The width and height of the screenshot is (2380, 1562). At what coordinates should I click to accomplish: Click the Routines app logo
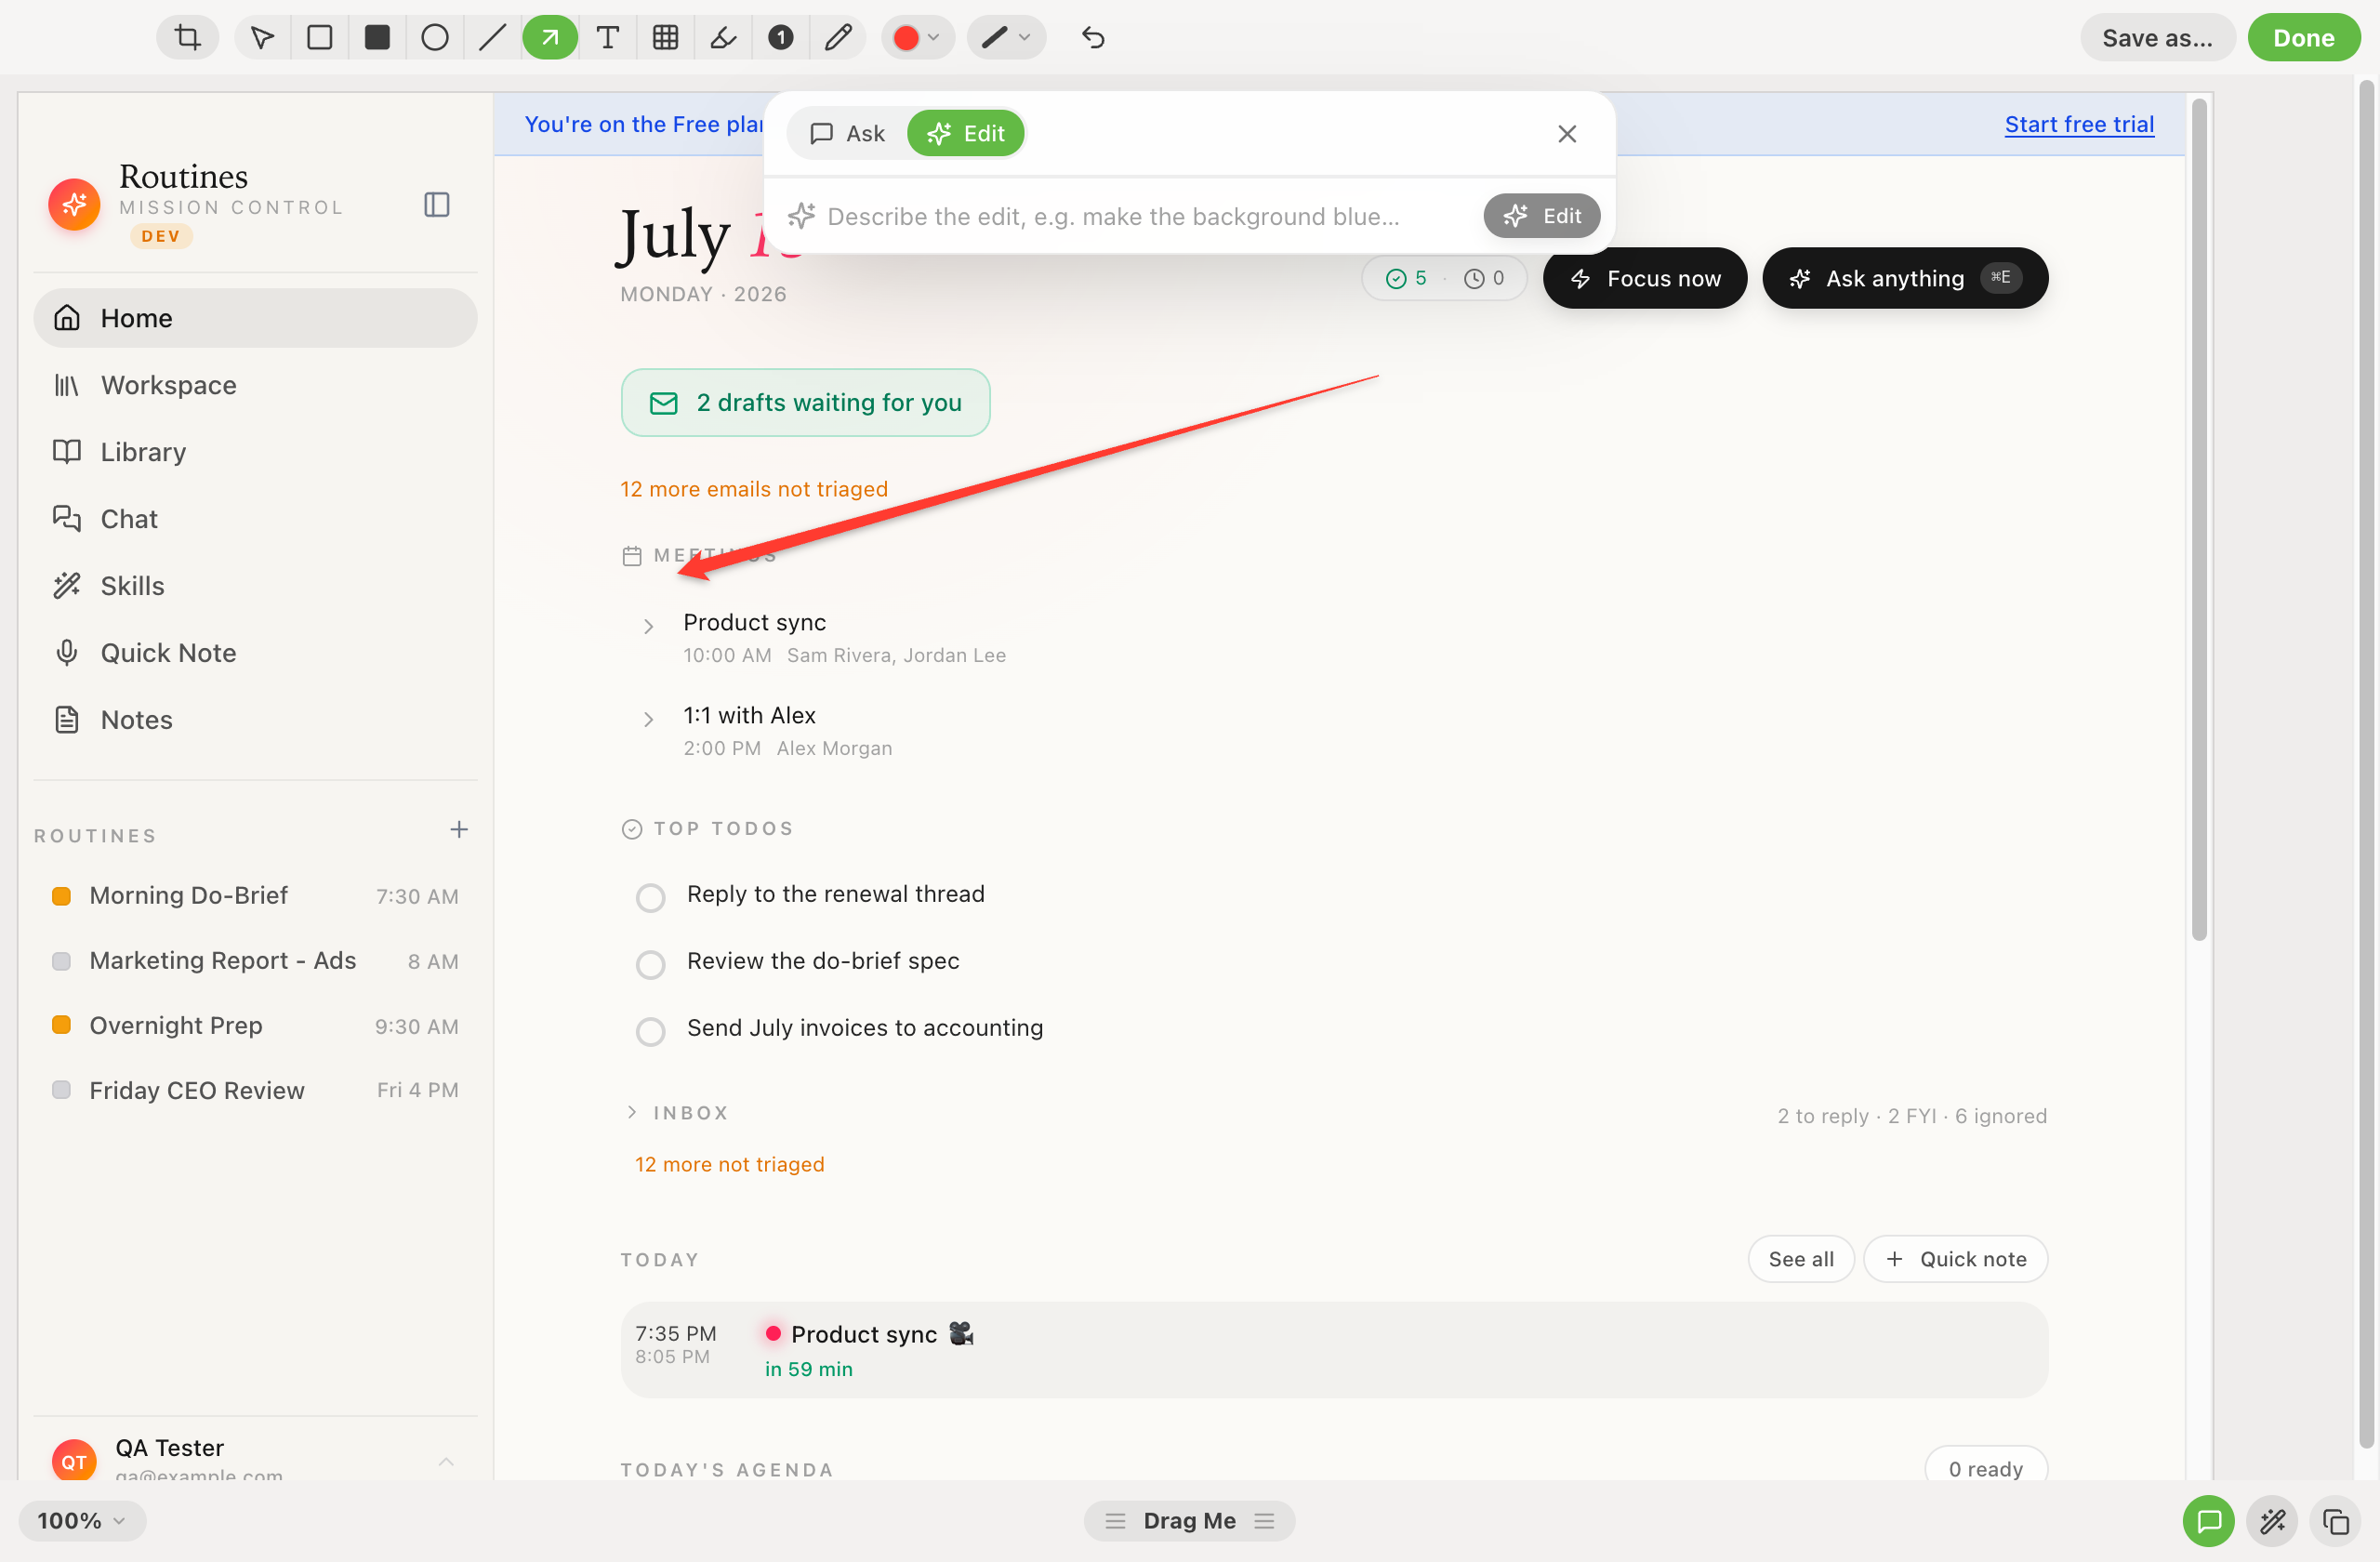[x=74, y=205]
